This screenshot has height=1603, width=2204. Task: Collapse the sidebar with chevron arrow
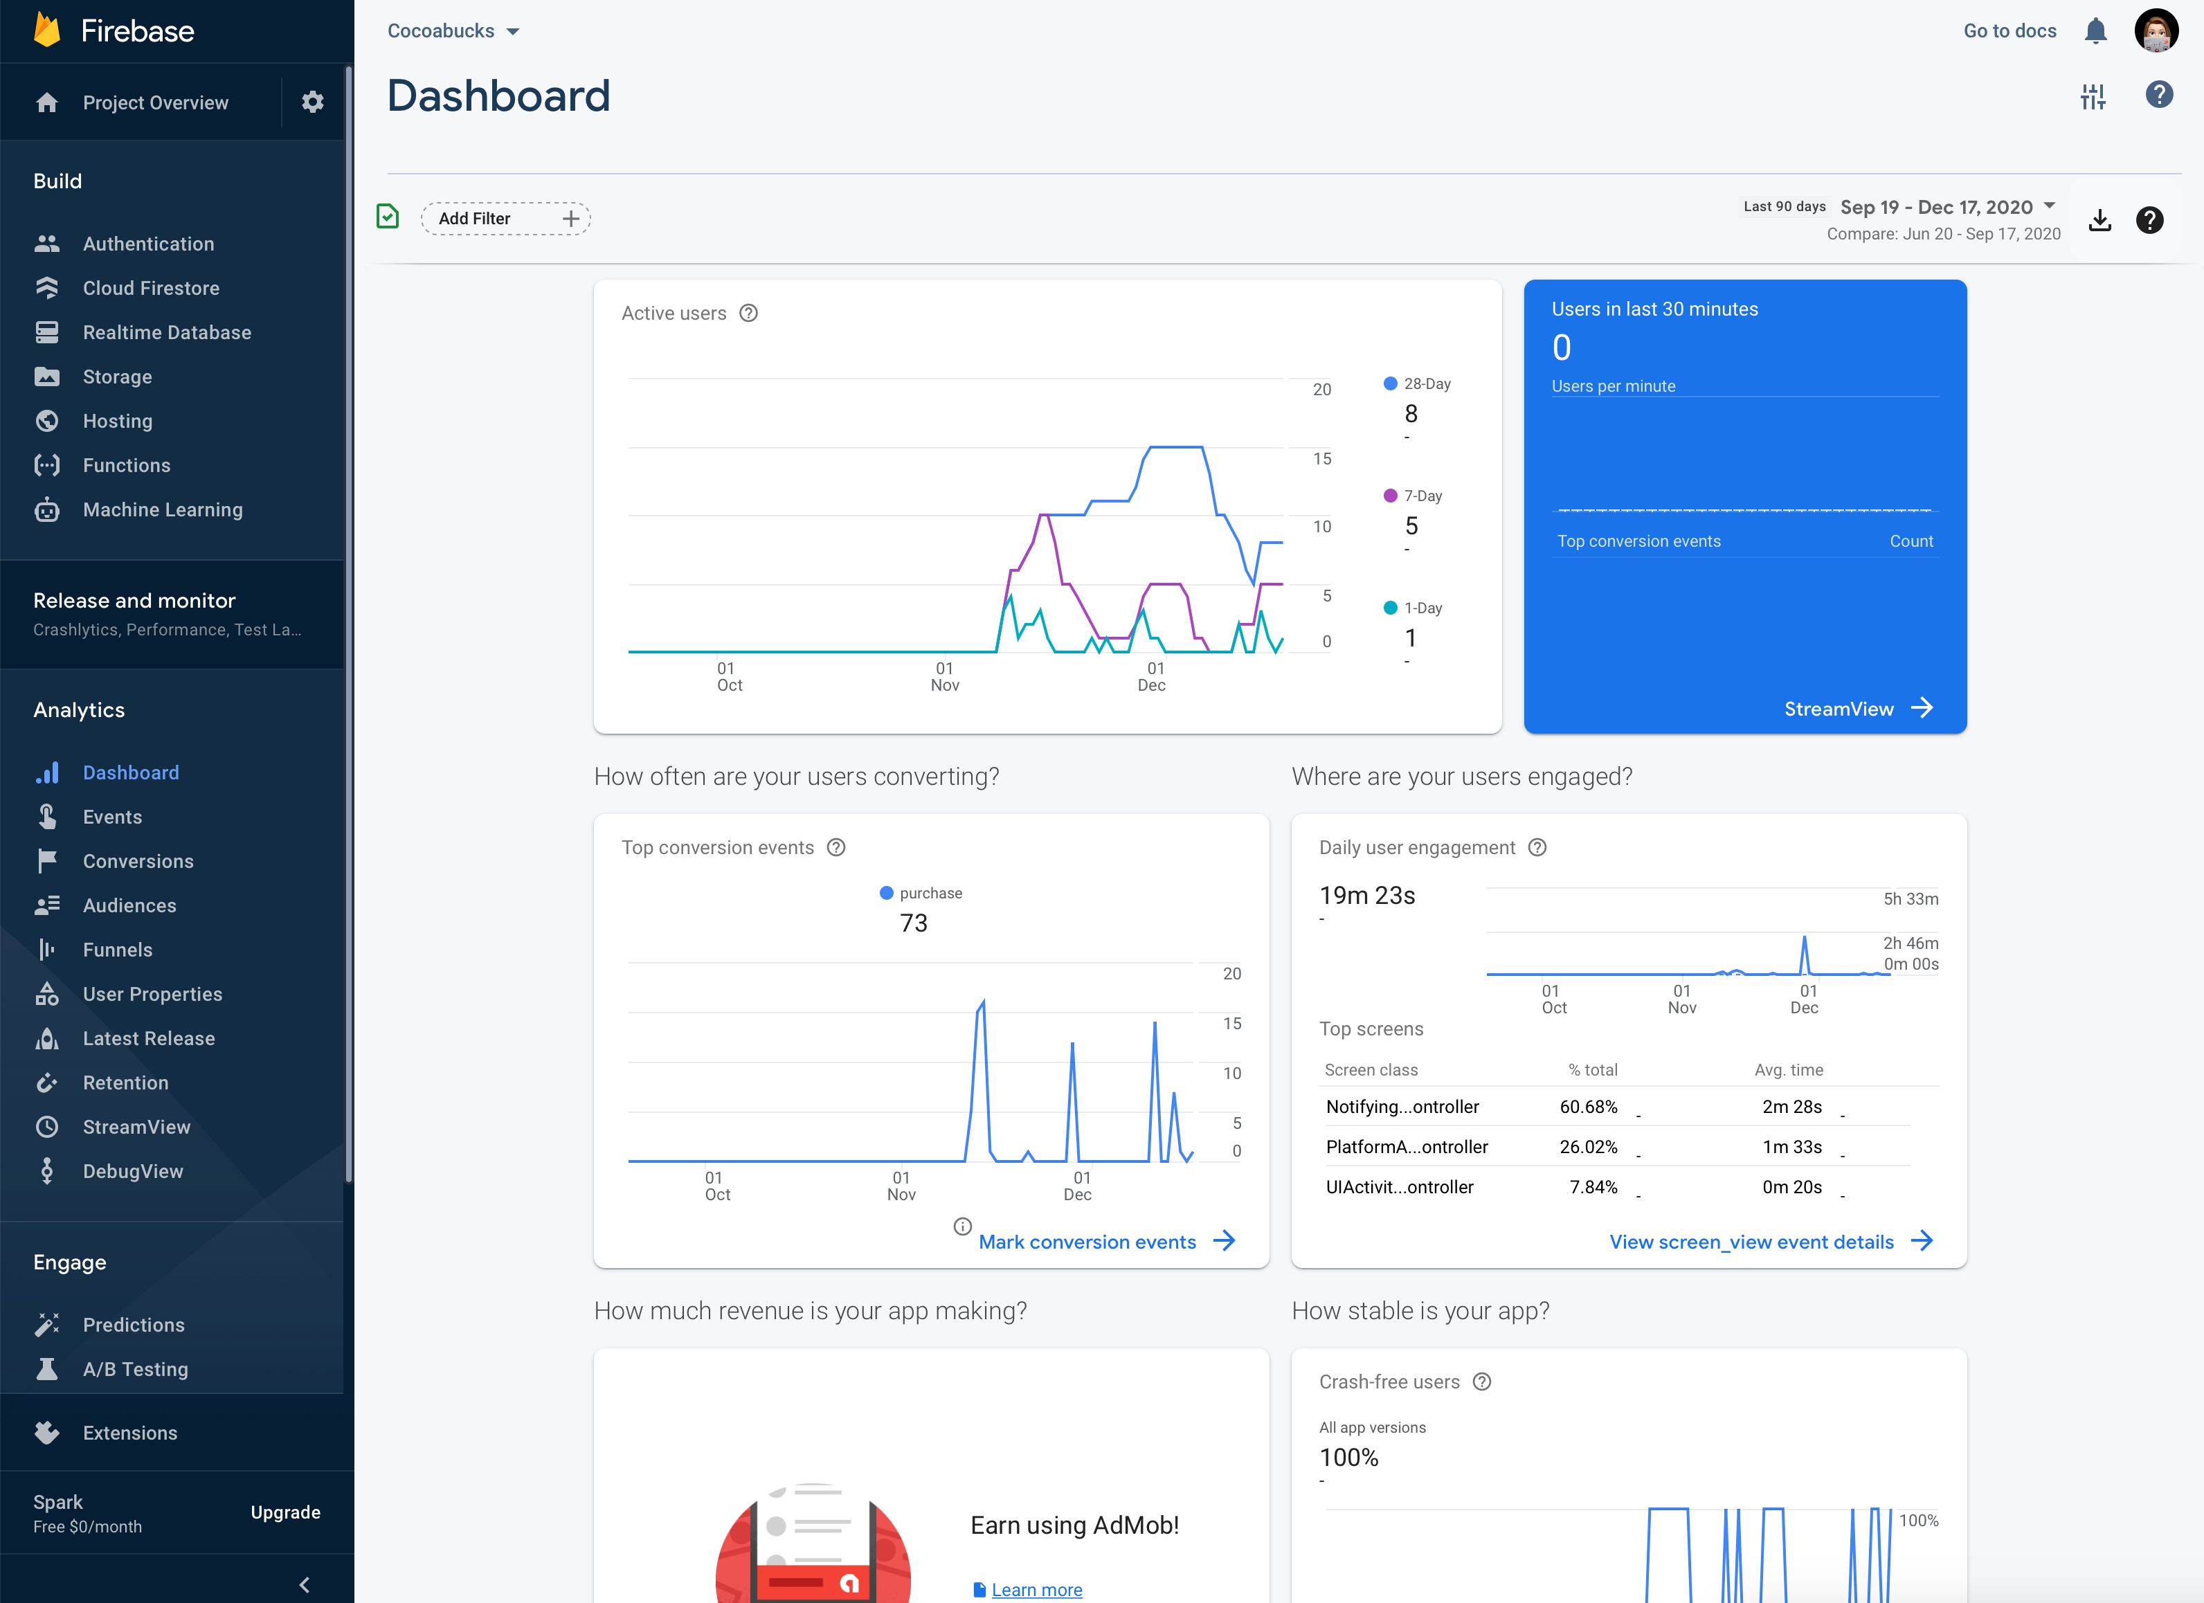pos(304,1584)
